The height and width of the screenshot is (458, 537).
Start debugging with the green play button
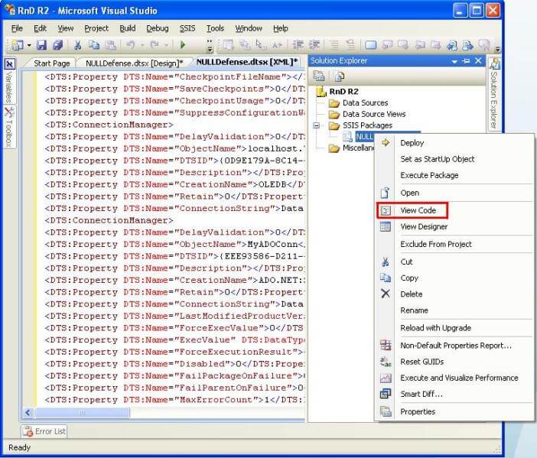click(x=183, y=45)
